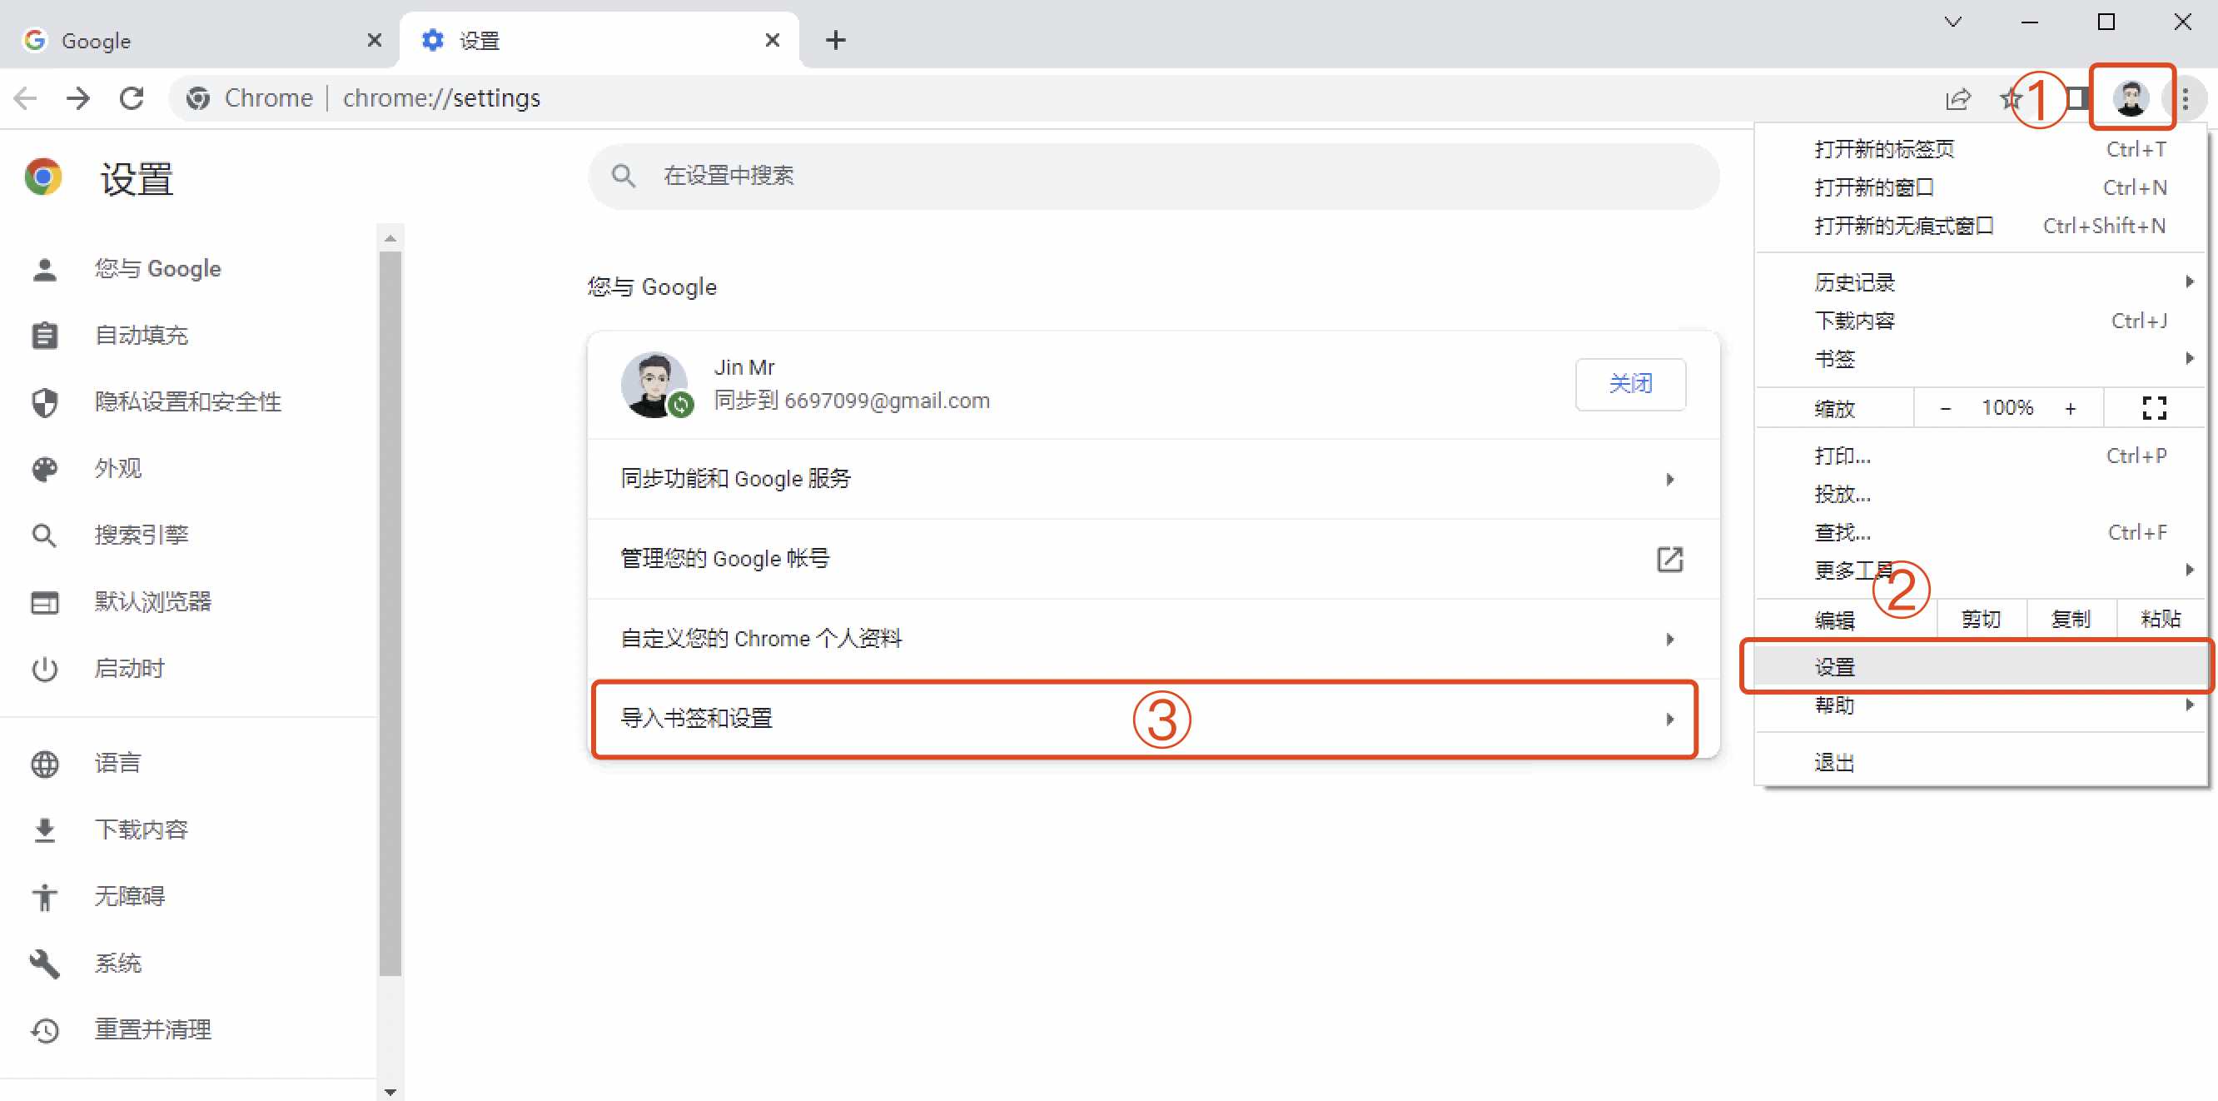Expand 自定义您的 Chrome 个人资料 row

coord(1153,639)
